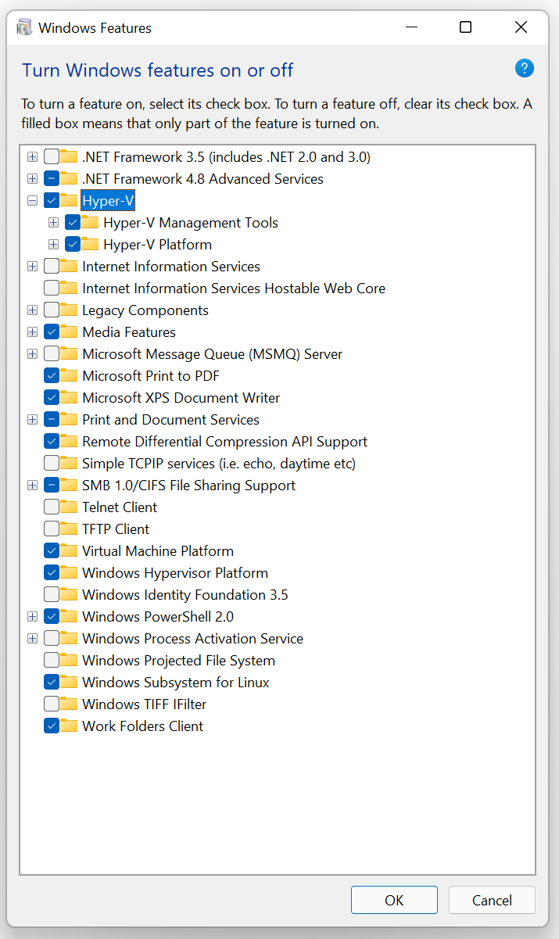Click the Internet Information Services folder icon
Screen dimensions: 559x939
[69, 266]
